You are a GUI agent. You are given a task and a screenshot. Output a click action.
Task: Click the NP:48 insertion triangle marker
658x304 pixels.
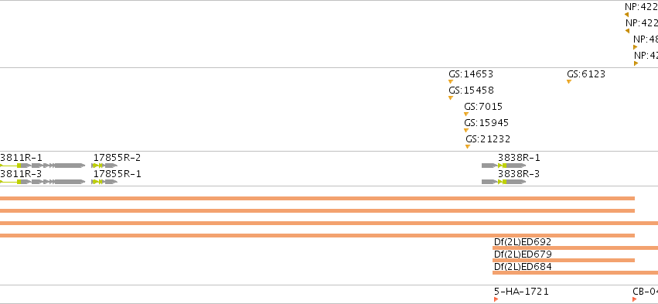tap(636, 47)
